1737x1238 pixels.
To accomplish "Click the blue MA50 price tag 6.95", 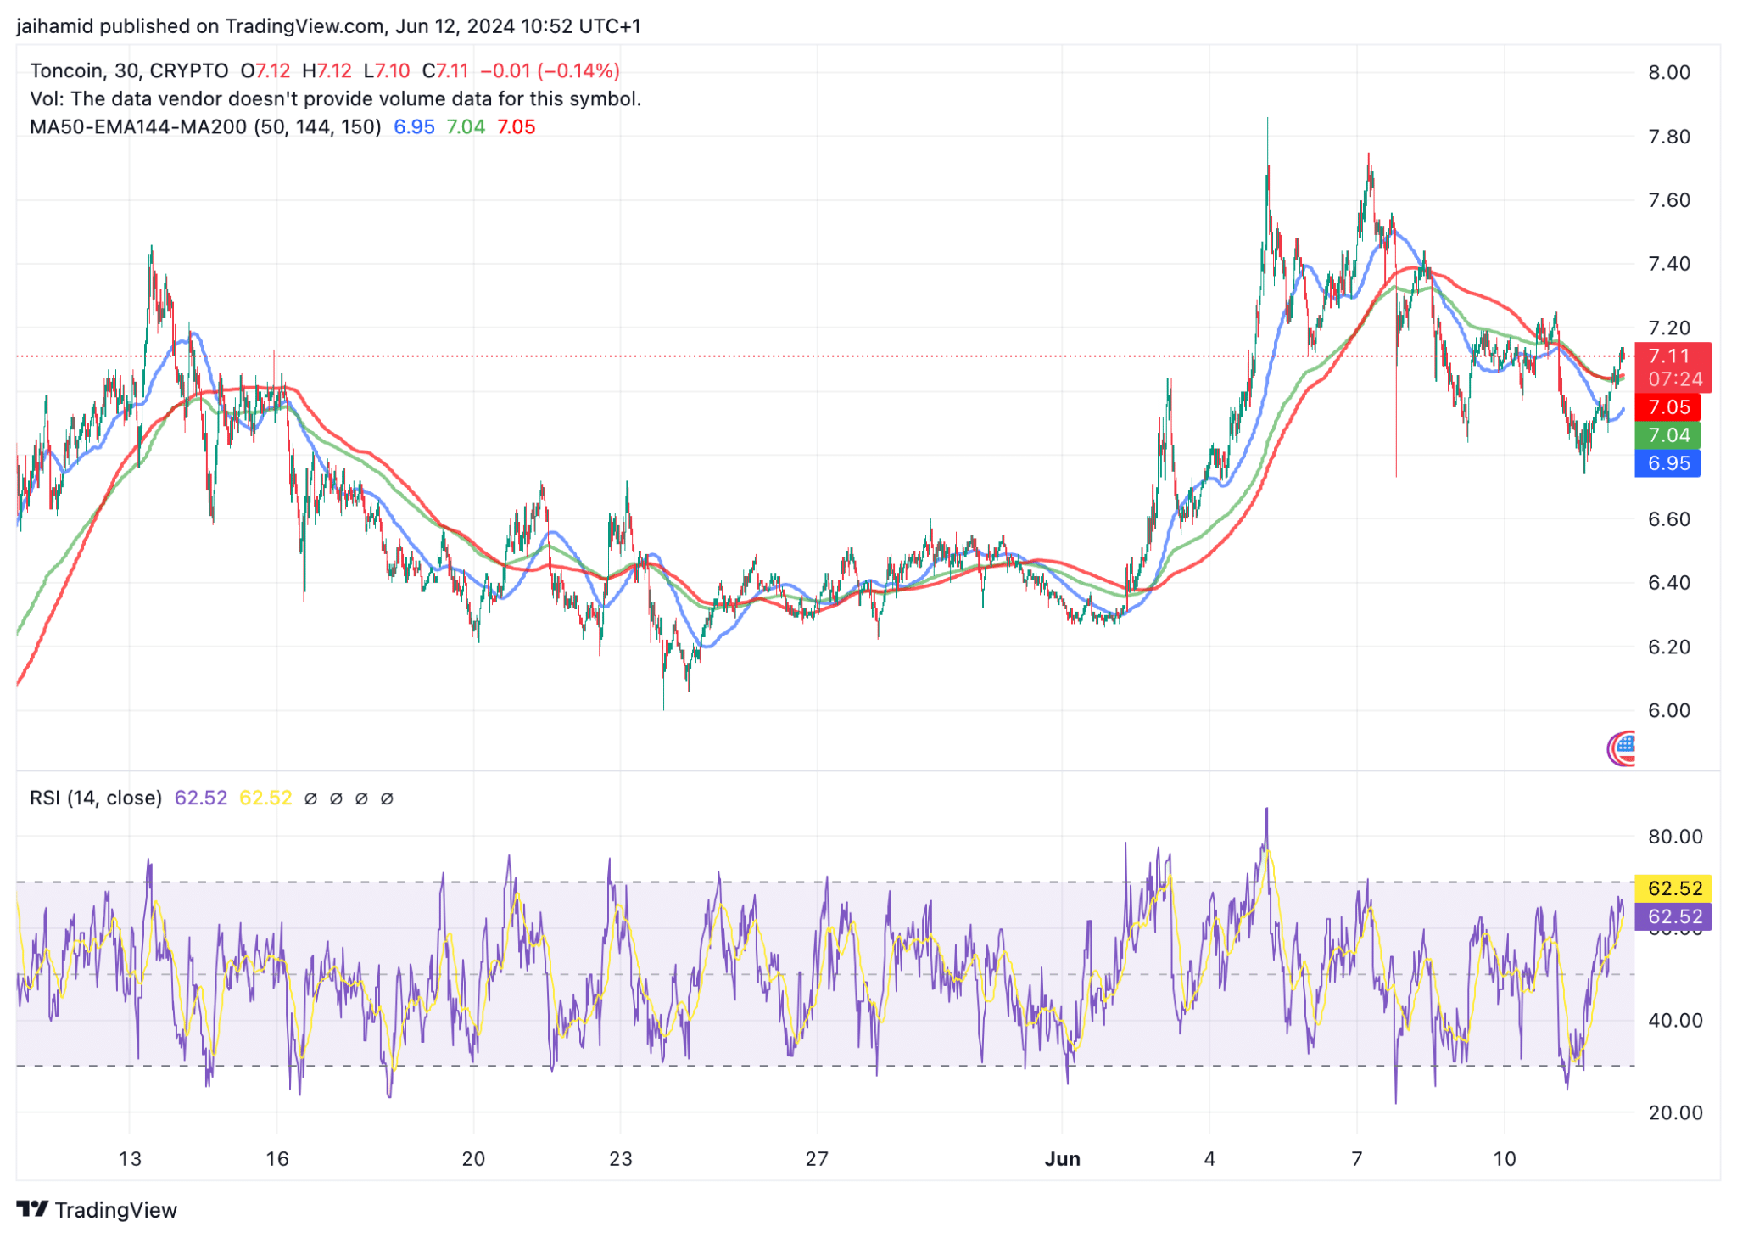I will [1668, 463].
